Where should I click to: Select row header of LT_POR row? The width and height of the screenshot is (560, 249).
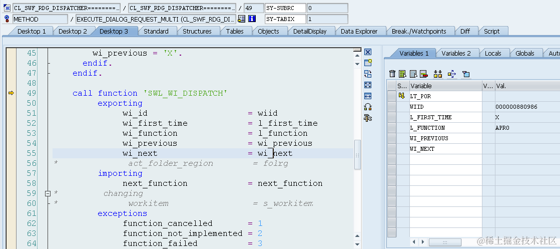click(392, 96)
